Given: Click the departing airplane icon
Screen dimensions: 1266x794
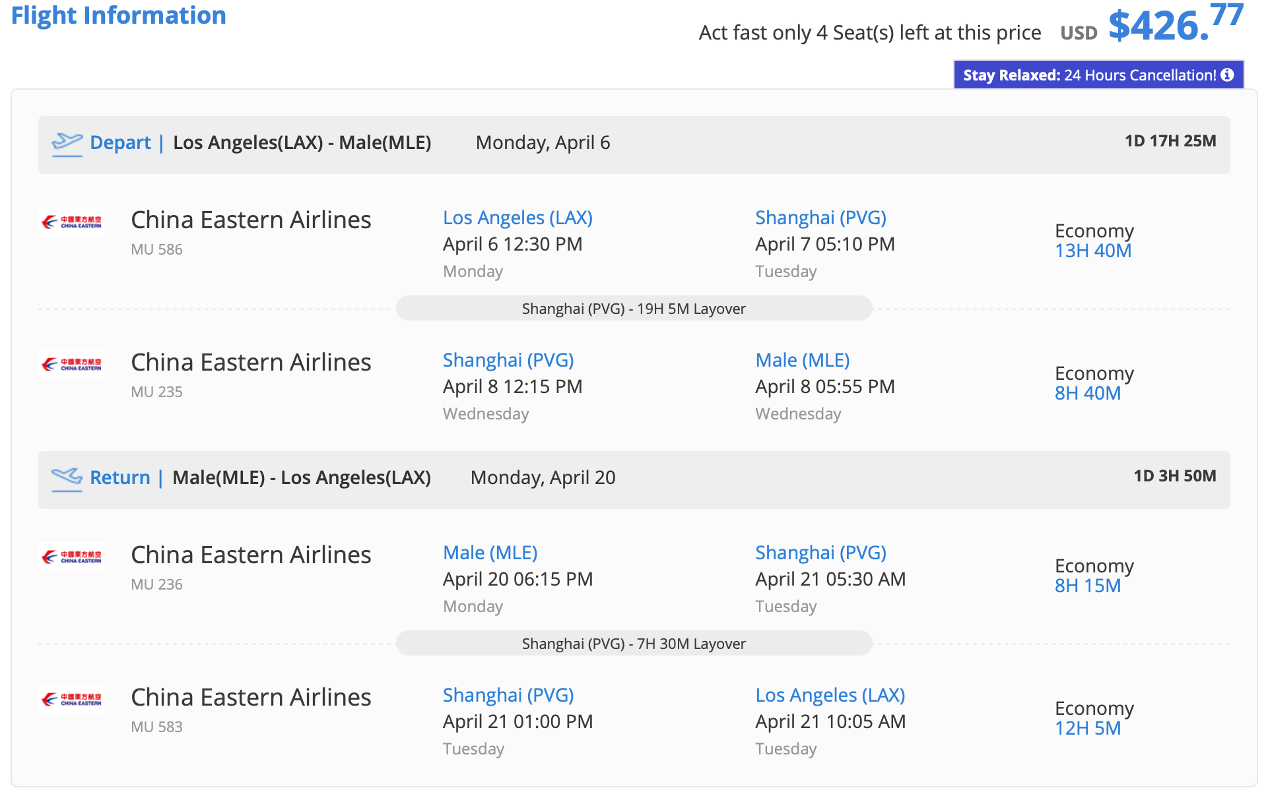Looking at the screenshot, I should click(x=67, y=144).
